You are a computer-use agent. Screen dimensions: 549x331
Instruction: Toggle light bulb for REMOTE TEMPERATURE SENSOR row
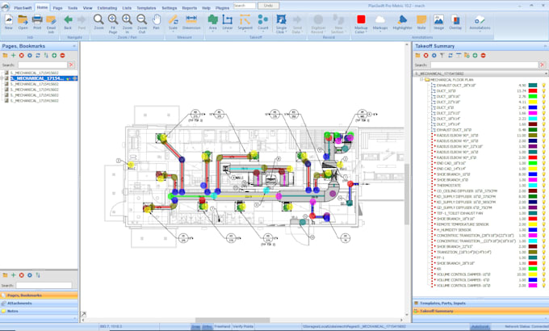point(543,224)
